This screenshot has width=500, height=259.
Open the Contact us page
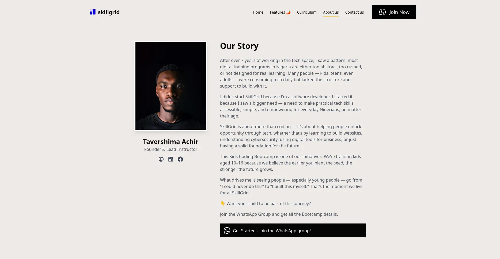tap(354, 12)
